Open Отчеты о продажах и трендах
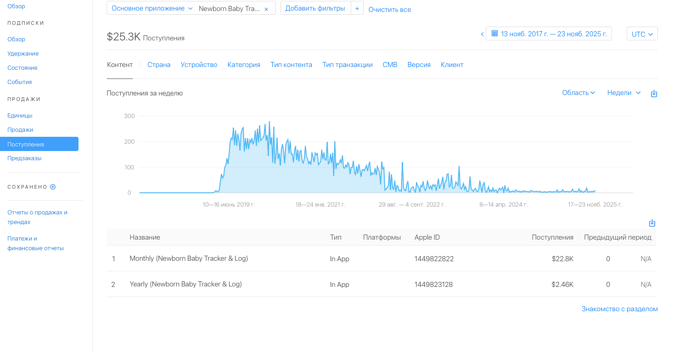 [x=37, y=217]
